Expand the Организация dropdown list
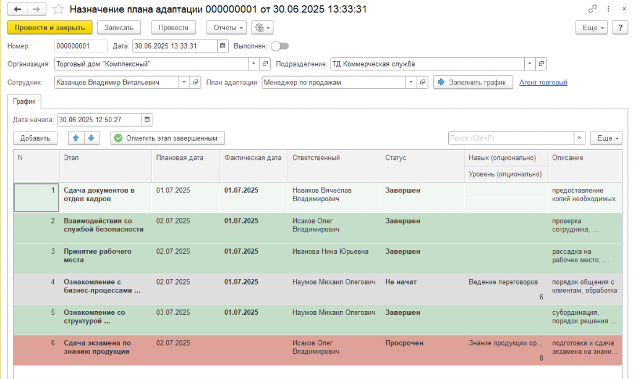This screenshot has height=379, width=633. point(253,64)
